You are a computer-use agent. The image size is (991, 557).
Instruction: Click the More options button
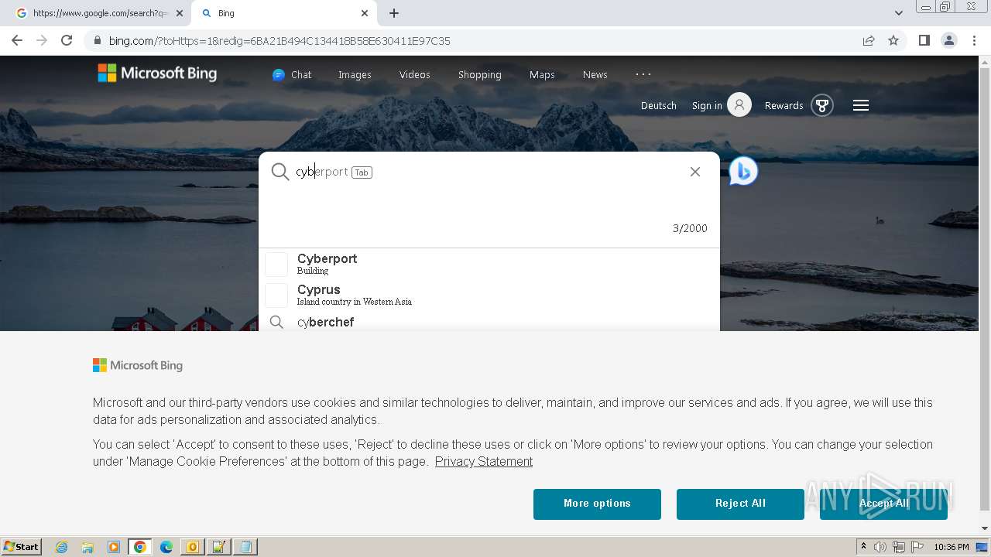(597, 504)
